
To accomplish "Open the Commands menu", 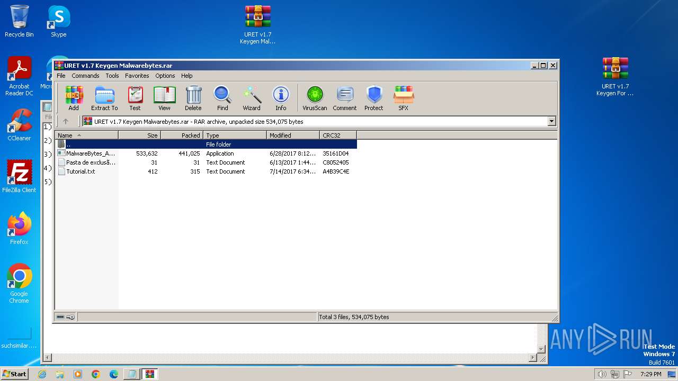I will point(85,76).
